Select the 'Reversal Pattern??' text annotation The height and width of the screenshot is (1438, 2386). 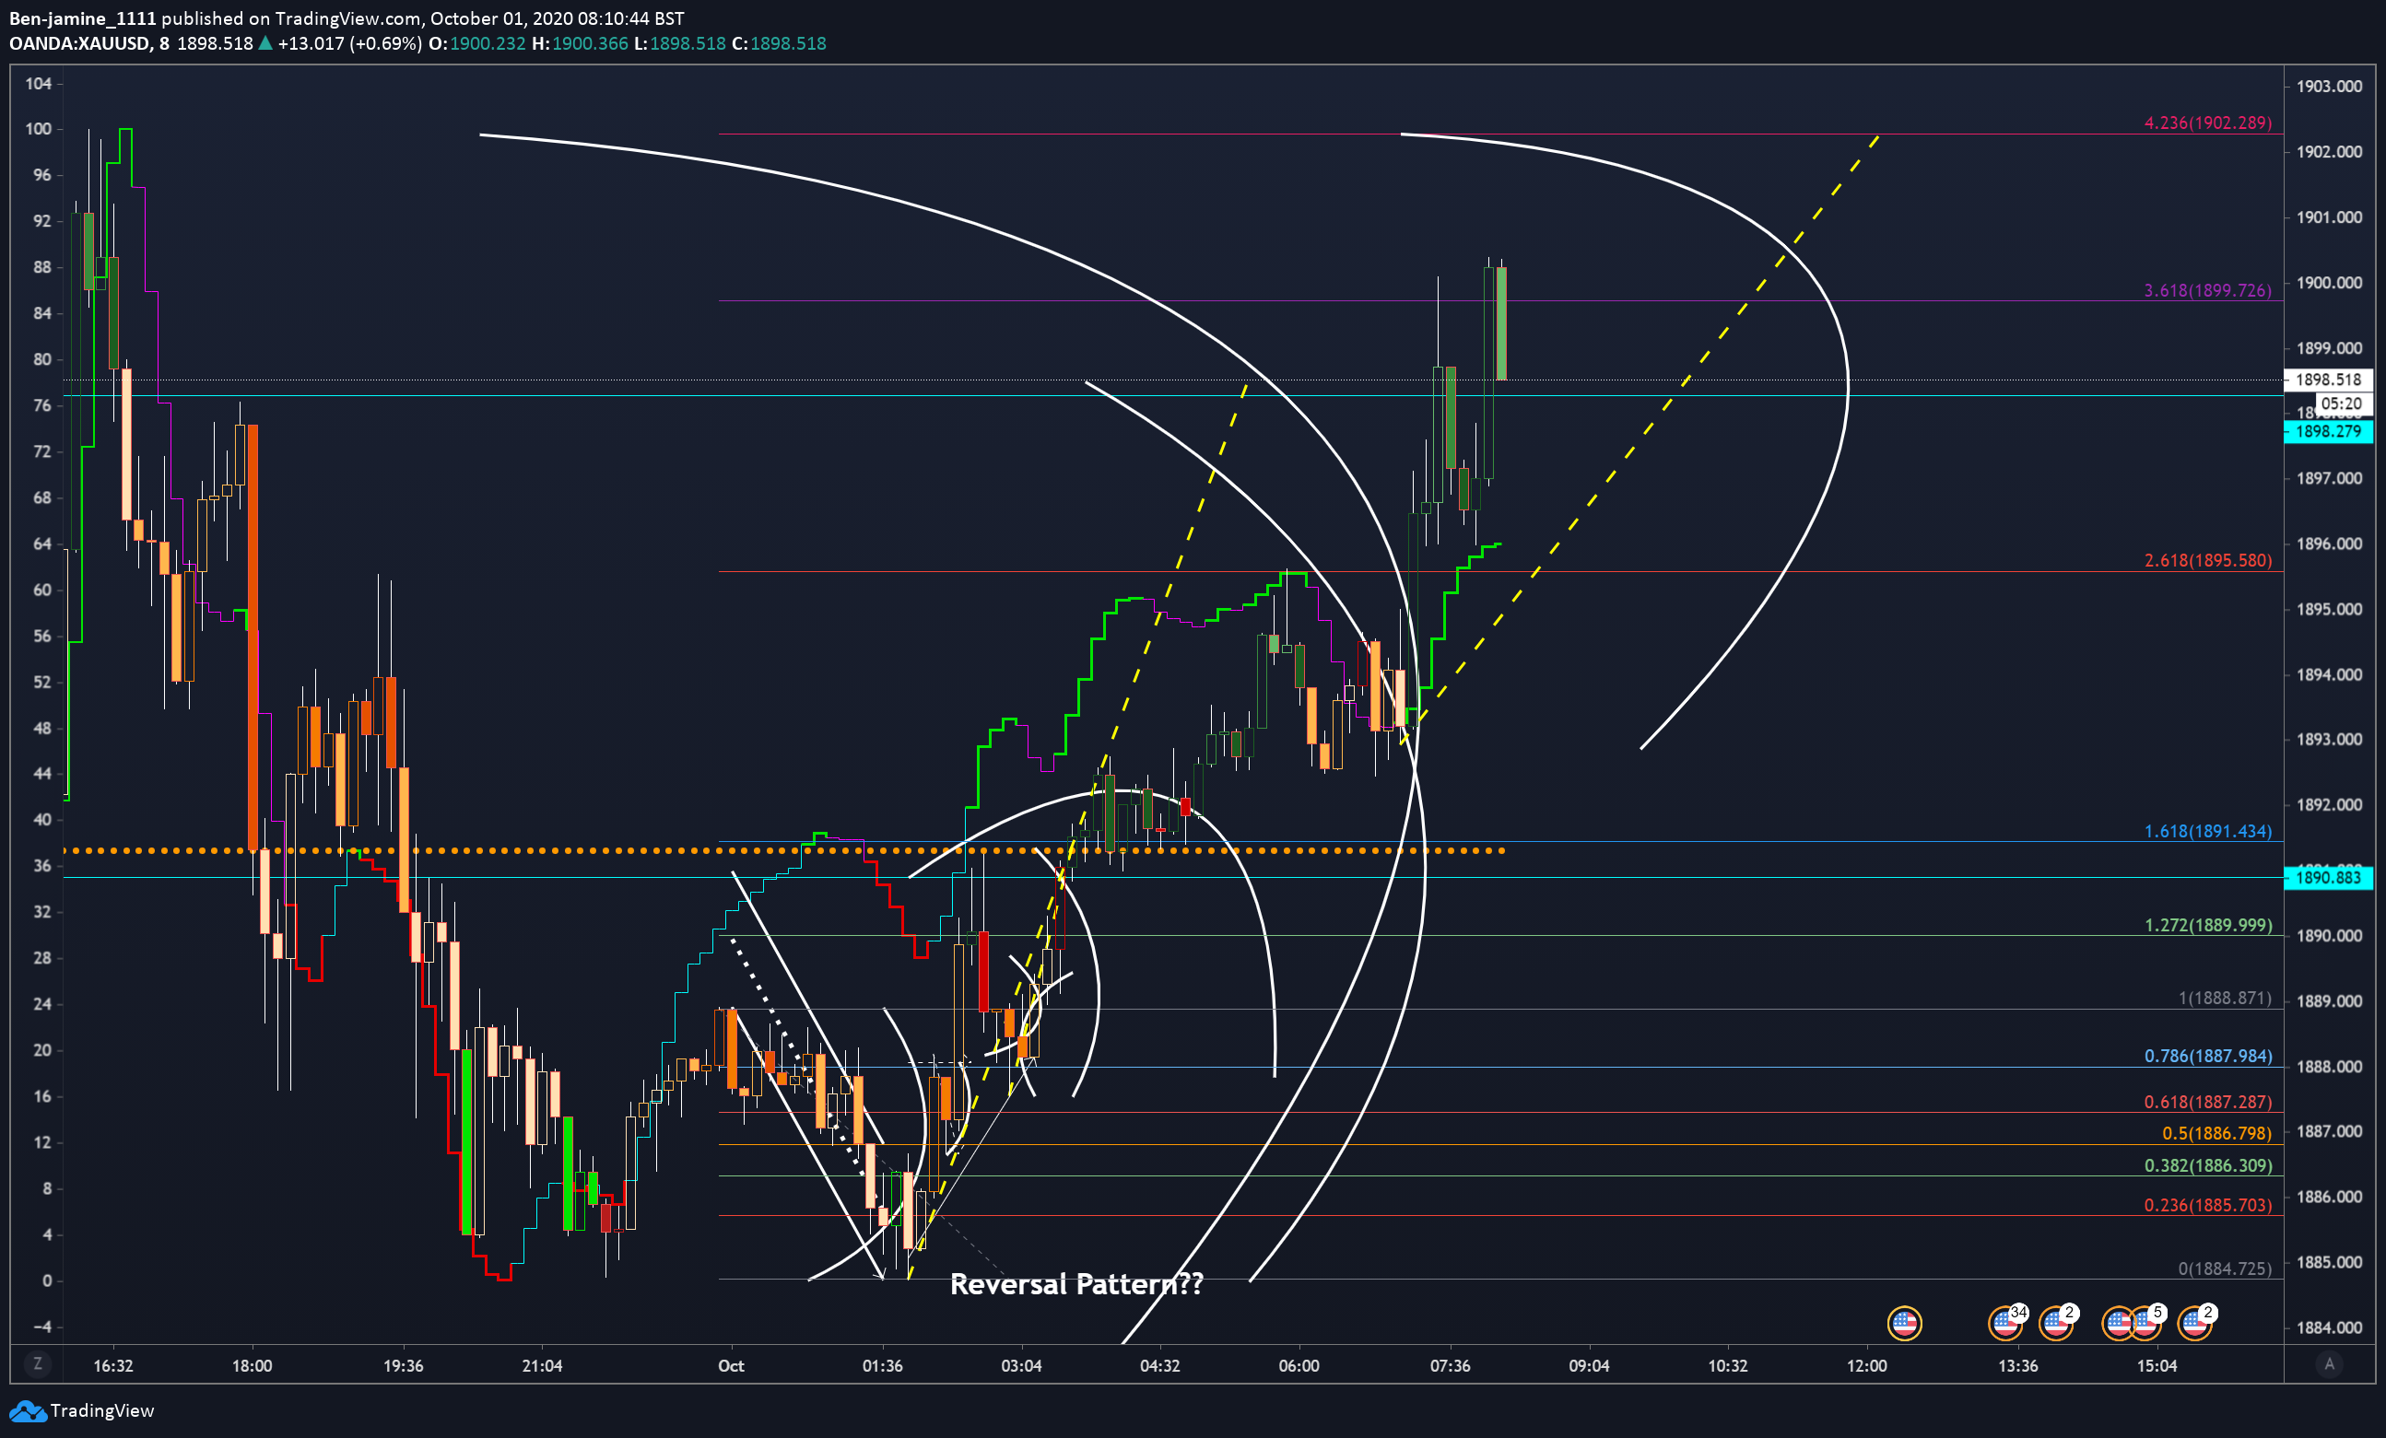coord(1075,1284)
